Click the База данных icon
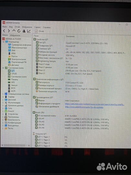 (6, 125)
